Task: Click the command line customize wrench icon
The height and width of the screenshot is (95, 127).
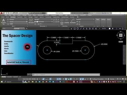Action: tap(31, 75)
